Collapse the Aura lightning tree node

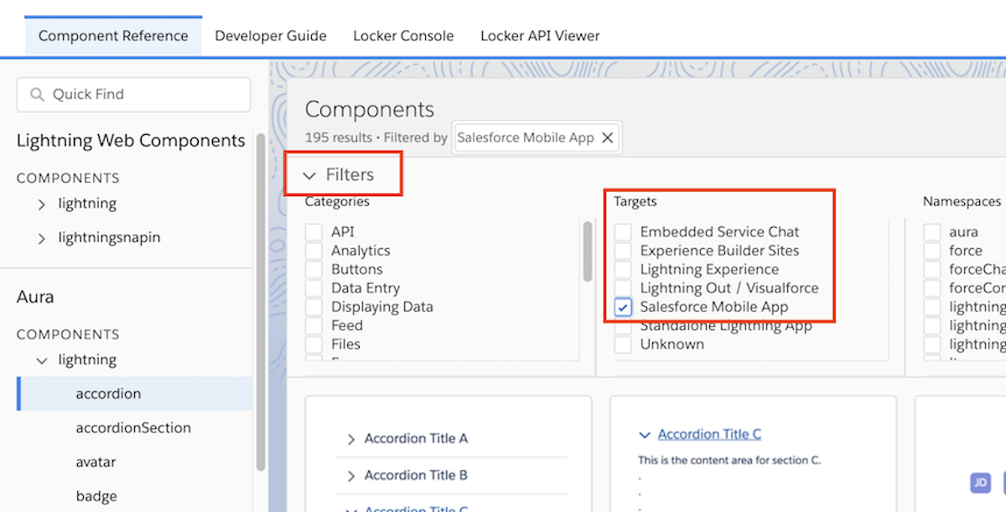42,360
